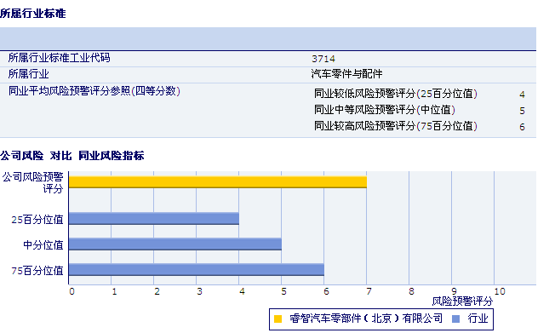Screen dimensions: 555x333
Task: Click the 睿智汽车零部件(北京)有限公司 legend label
Action: click(366, 319)
